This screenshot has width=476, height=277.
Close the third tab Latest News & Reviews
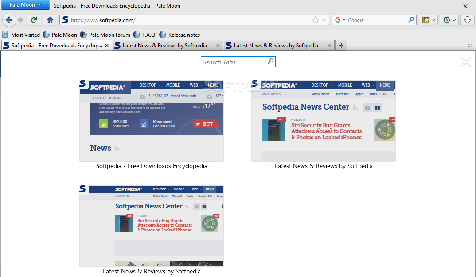329,46
